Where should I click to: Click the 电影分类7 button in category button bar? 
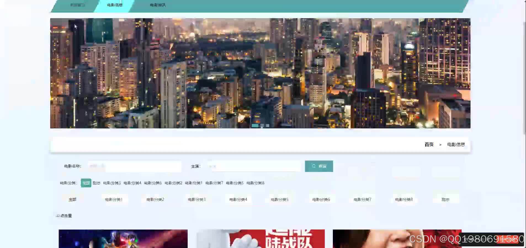click(363, 199)
